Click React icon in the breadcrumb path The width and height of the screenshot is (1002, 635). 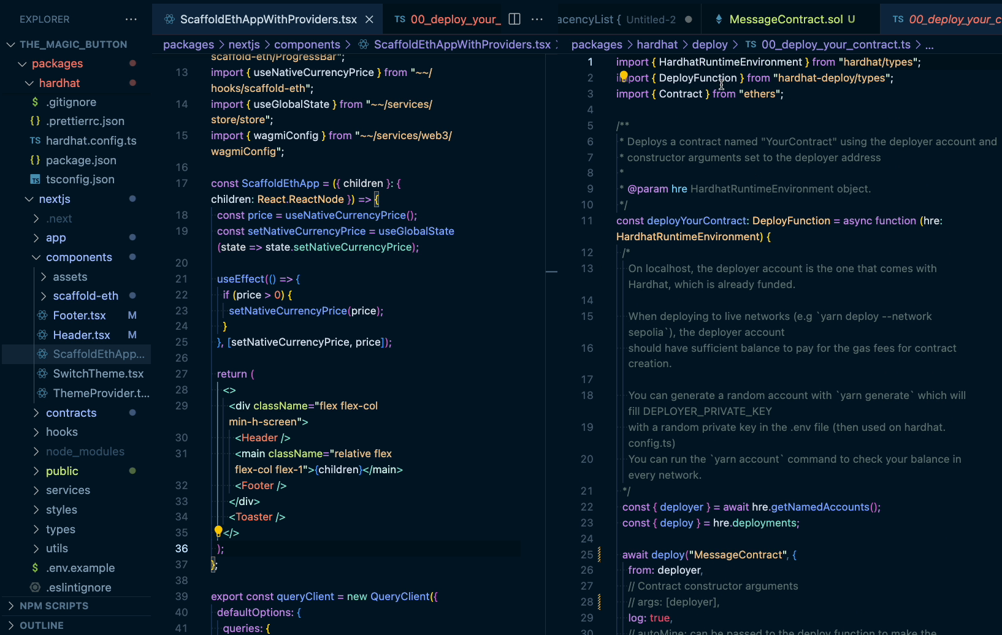pyautogui.click(x=364, y=45)
